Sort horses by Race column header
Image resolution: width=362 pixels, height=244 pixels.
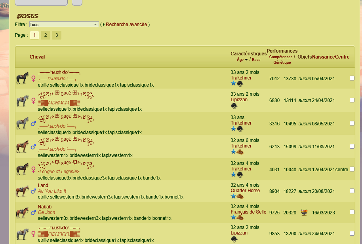tap(256, 60)
